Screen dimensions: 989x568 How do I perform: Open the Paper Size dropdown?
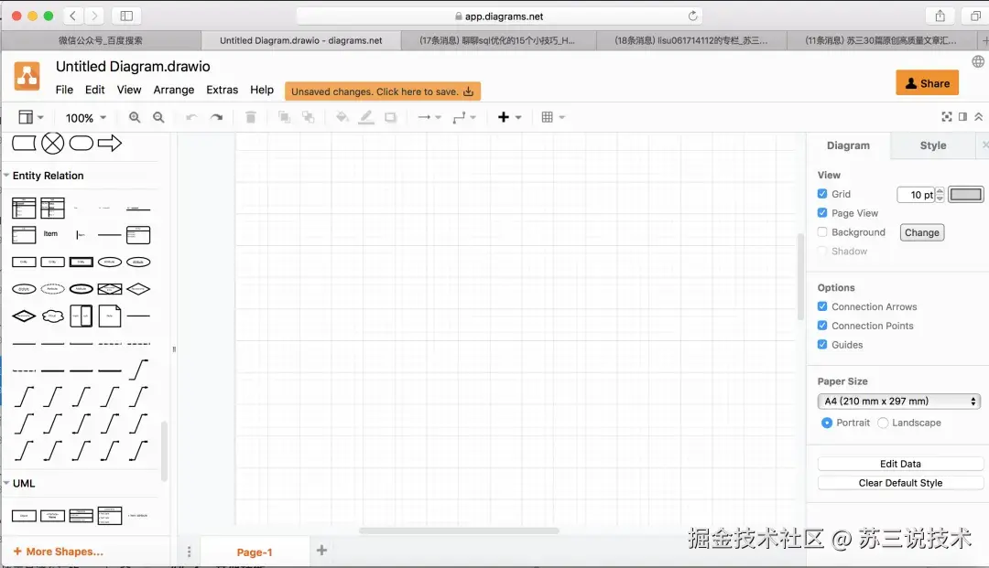[897, 401]
